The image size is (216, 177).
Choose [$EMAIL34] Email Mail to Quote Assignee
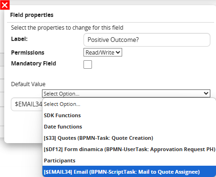(x=129, y=172)
